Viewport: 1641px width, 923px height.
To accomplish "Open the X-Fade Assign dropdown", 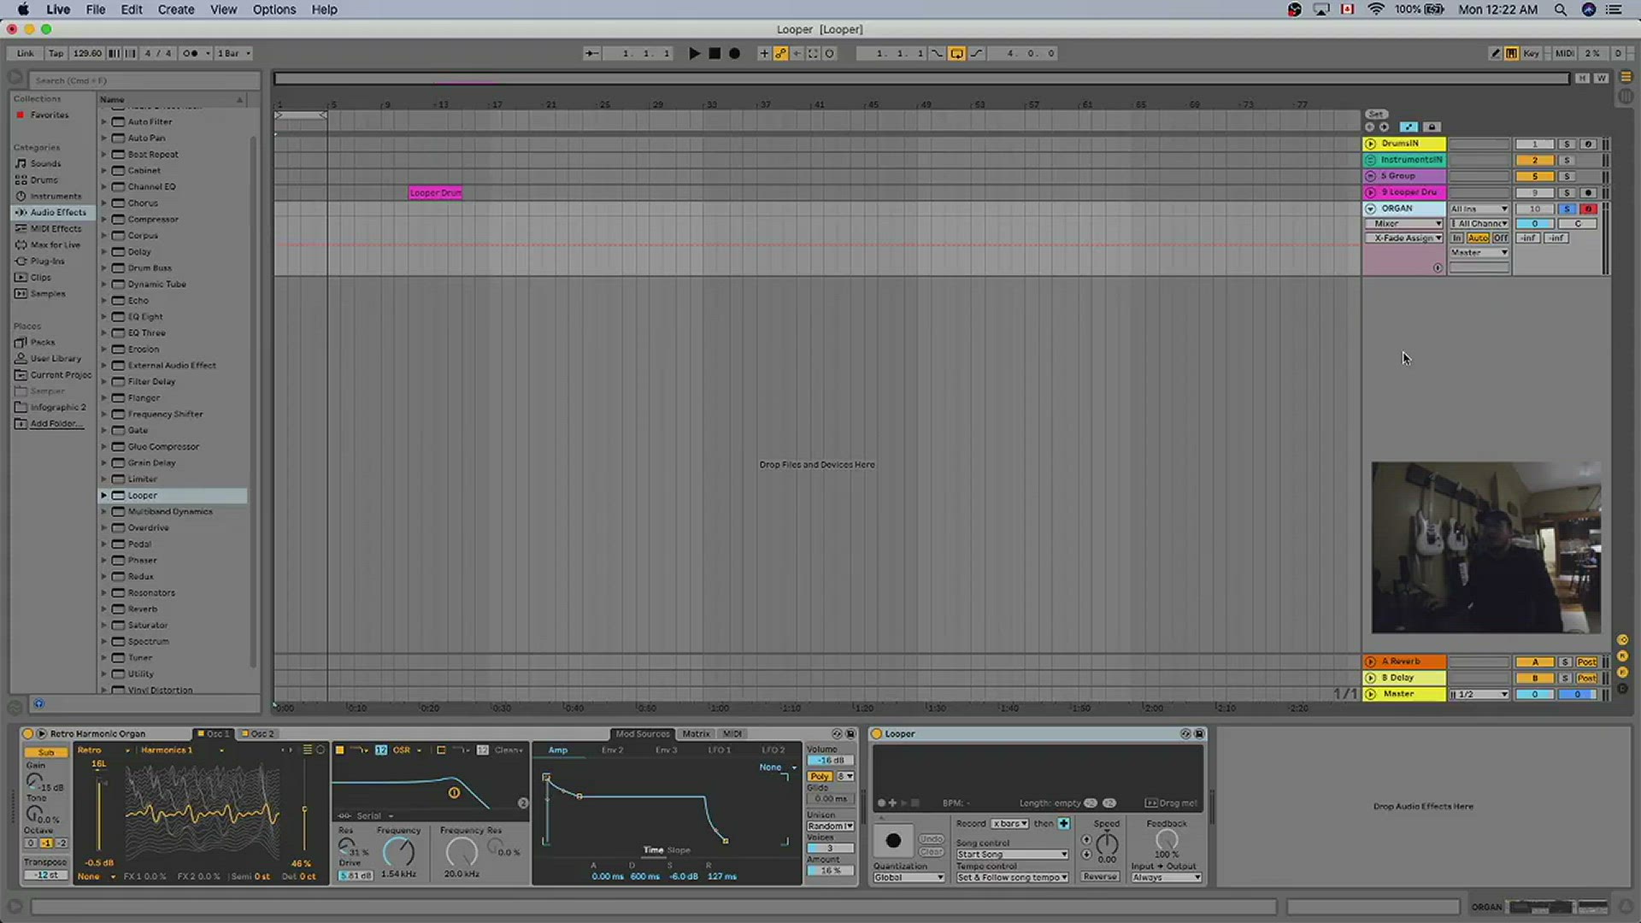I will pos(1404,238).
